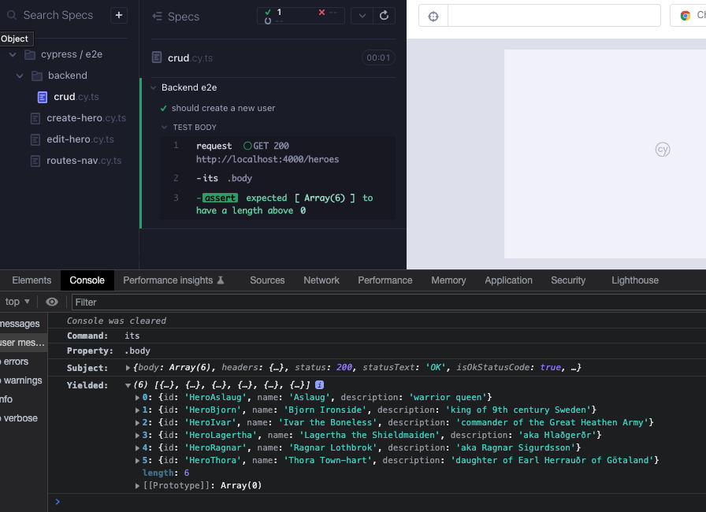Click the console Filter input field
This screenshot has width=706, height=512.
click(x=389, y=302)
